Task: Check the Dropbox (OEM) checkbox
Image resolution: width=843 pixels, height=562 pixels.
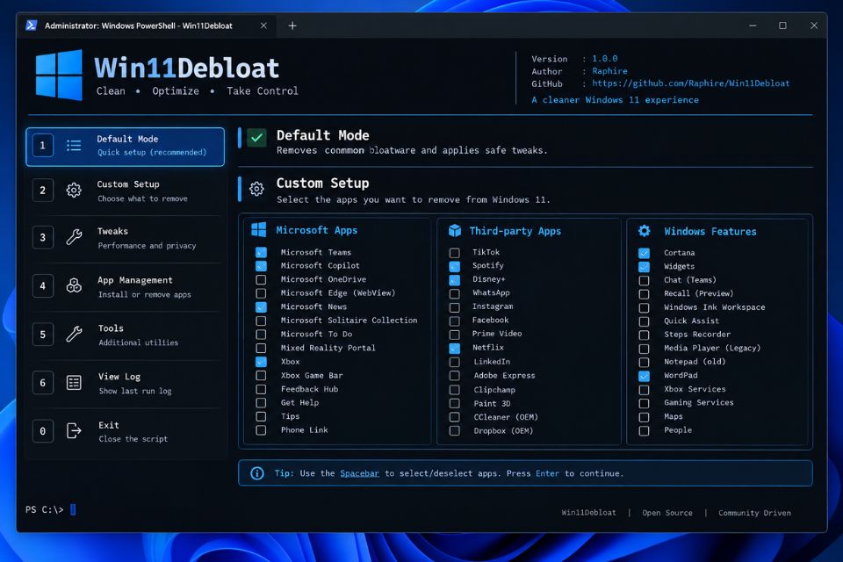Action: click(454, 431)
